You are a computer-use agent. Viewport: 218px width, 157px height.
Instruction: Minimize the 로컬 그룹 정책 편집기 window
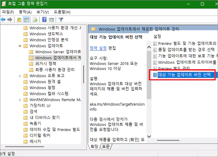(189, 4)
